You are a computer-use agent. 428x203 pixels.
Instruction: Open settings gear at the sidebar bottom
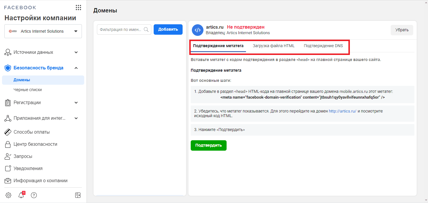8,195
